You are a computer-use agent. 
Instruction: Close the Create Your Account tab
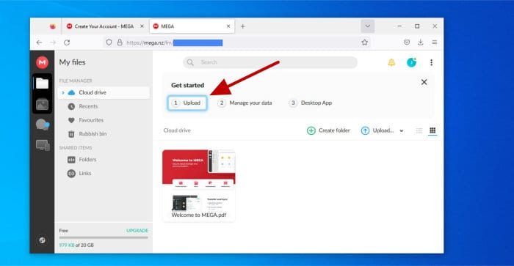[142, 26]
